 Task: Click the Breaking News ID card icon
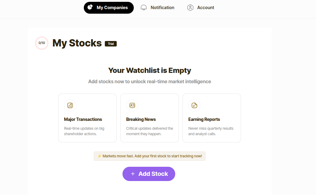132,105
